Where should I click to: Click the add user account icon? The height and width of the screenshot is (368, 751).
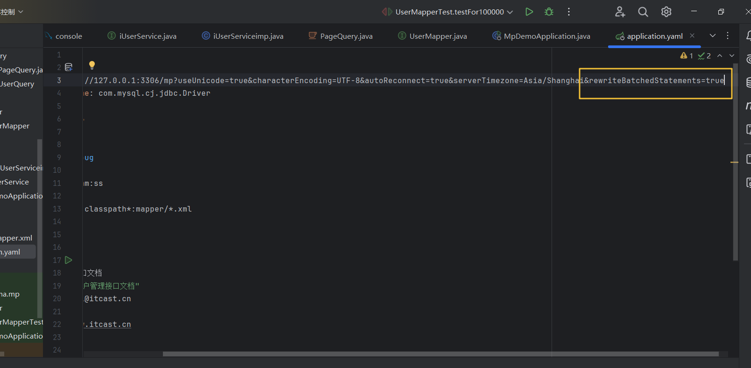point(620,12)
